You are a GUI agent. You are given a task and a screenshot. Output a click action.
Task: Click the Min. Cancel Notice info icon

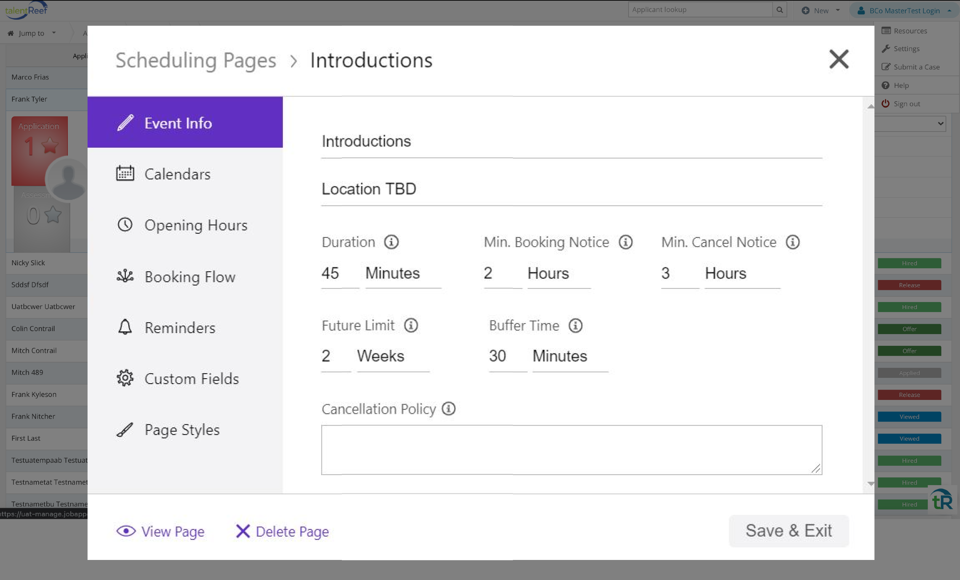pyautogui.click(x=793, y=242)
